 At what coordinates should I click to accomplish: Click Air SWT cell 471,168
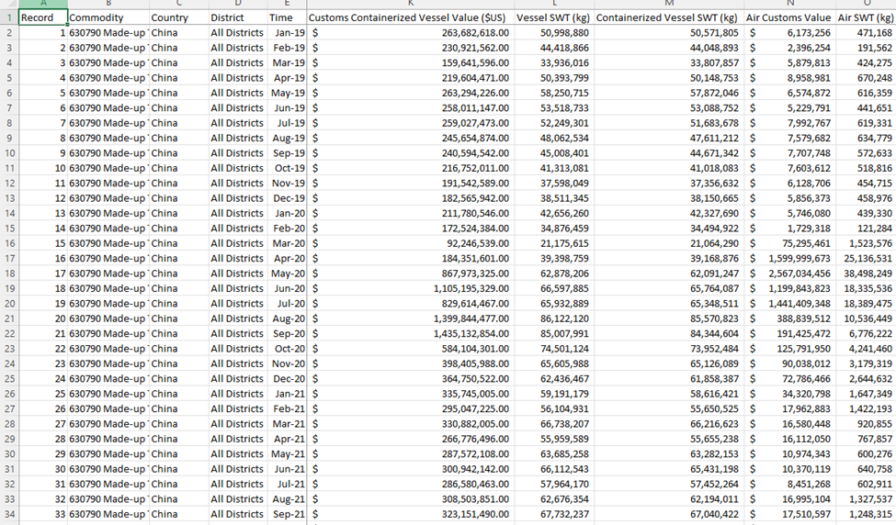point(866,32)
